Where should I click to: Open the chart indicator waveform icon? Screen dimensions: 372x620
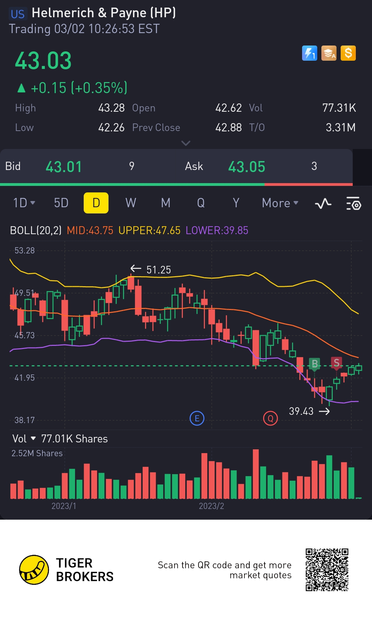[x=323, y=203]
